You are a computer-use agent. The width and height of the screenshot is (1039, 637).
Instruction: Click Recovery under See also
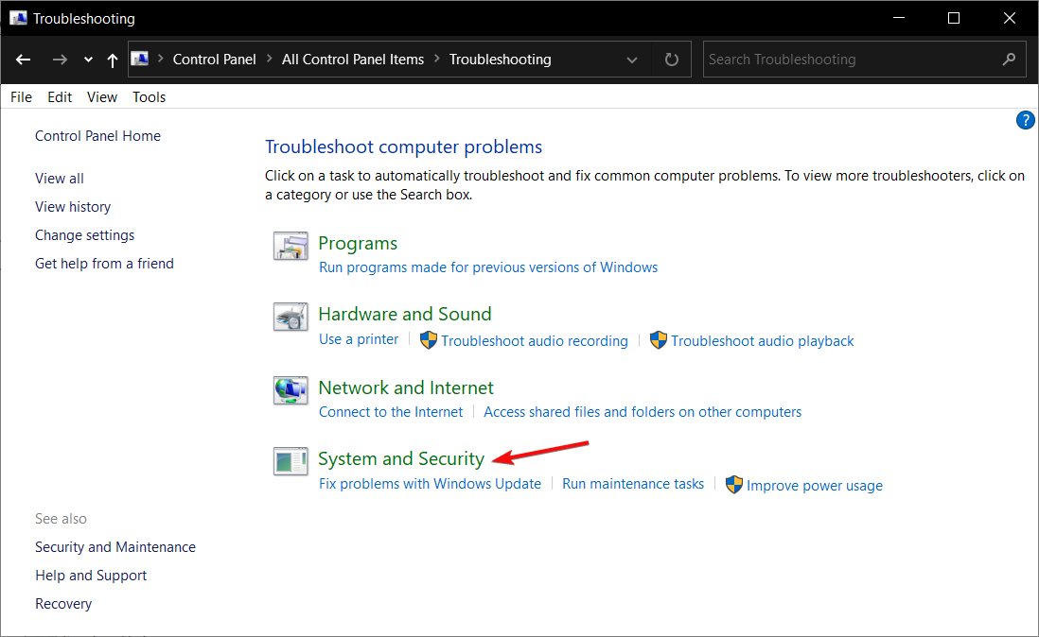pos(63,604)
